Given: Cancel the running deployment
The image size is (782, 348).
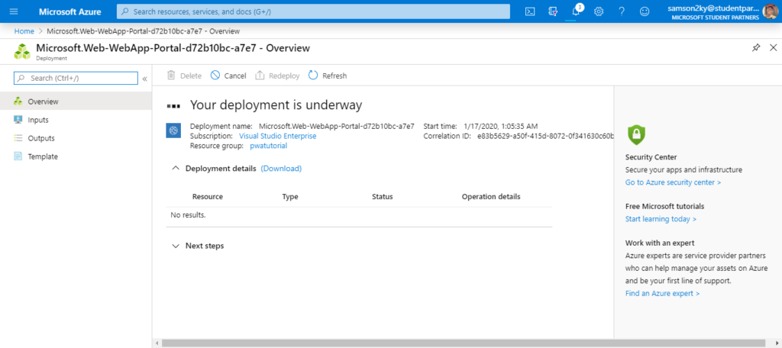Looking at the screenshot, I should [228, 76].
